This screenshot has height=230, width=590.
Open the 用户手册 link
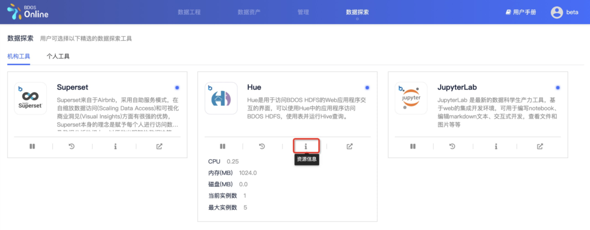coord(521,12)
